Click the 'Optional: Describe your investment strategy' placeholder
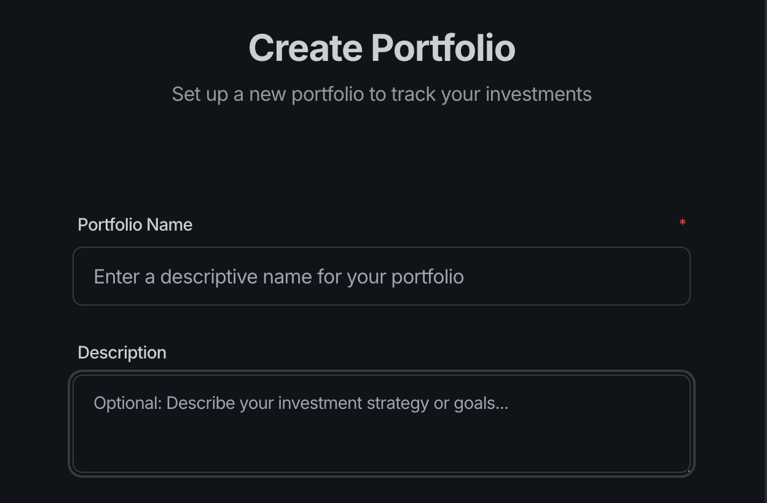This screenshot has width=767, height=503. tap(301, 403)
